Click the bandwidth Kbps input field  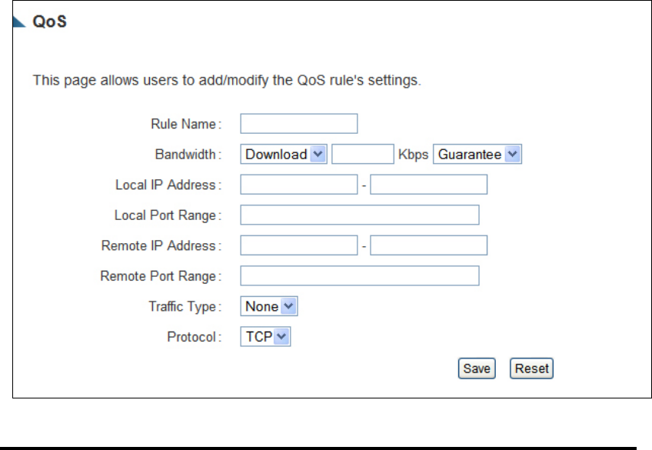[363, 155]
